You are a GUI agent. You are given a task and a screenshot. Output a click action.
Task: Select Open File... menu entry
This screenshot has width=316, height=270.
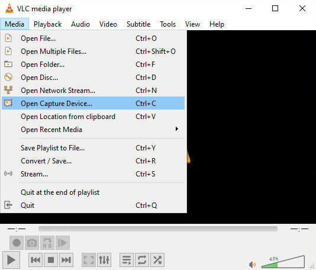93,38
